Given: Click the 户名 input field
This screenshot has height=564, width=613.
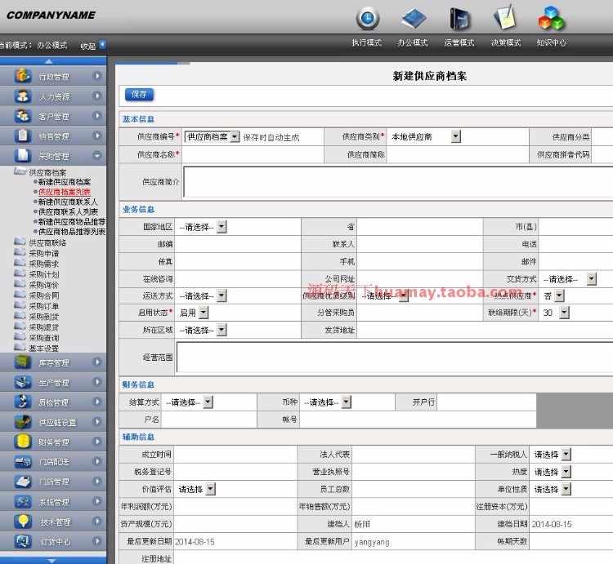Looking at the screenshot, I should [209, 420].
